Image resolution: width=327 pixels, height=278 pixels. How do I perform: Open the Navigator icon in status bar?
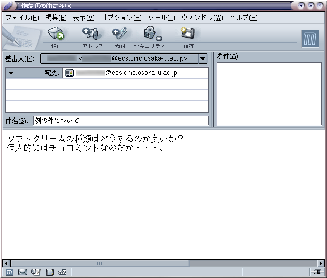coord(10,273)
